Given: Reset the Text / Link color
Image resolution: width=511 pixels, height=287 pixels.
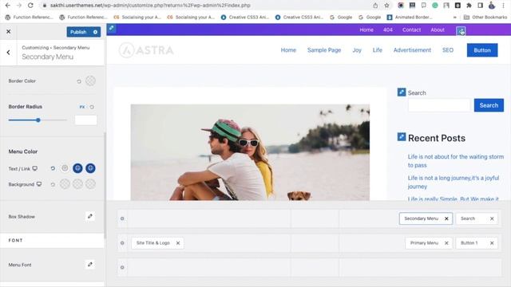Looking at the screenshot, I should (x=53, y=168).
